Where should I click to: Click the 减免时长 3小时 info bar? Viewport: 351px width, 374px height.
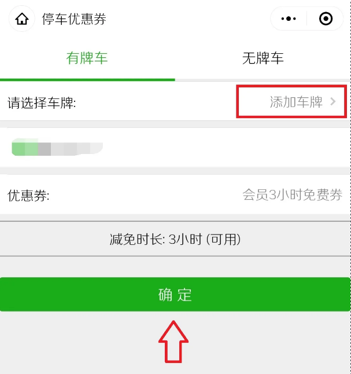(x=175, y=239)
